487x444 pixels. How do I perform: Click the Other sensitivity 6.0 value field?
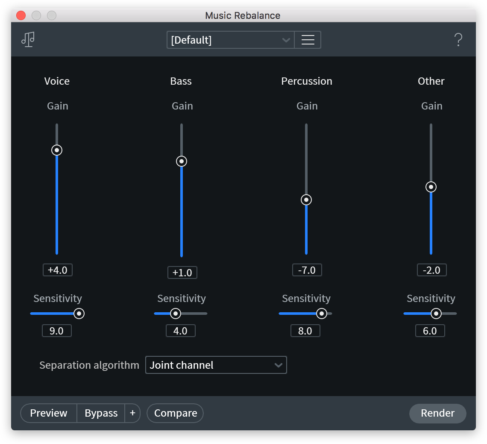(x=430, y=331)
